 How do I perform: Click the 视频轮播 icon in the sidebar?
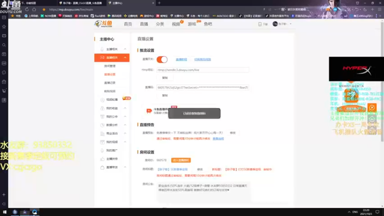(102, 100)
